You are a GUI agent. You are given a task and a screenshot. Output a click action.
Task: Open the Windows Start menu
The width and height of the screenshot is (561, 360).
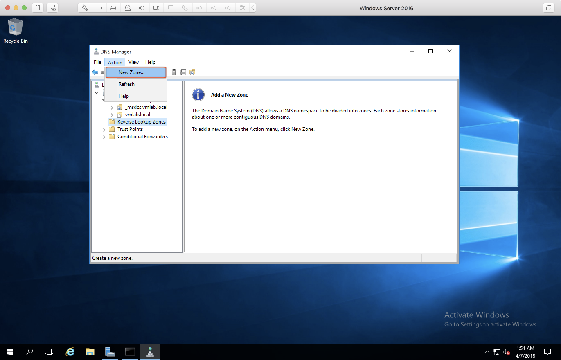point(9,352)
